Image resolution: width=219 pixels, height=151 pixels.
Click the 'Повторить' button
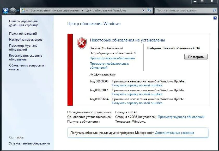click(196, 57)
